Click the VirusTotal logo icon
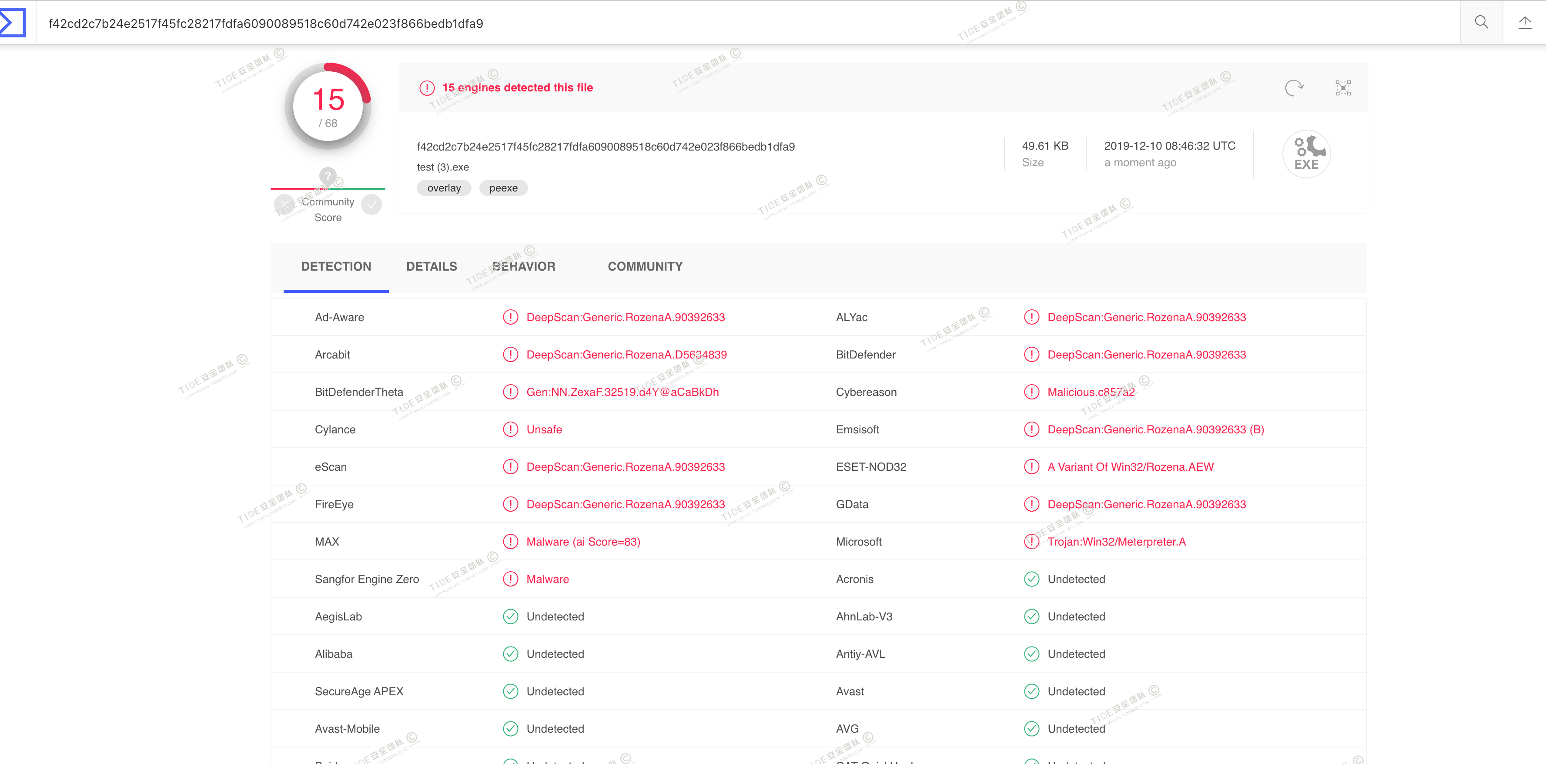 click(13, 23)
